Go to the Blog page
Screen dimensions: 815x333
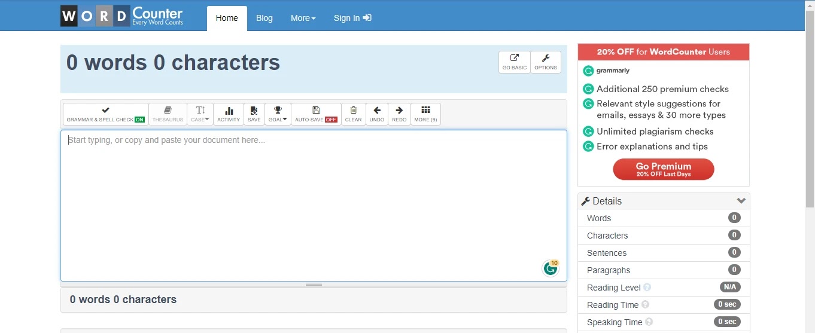coord(264,18)
